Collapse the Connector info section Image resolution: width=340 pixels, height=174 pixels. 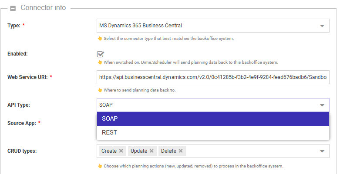click(13, 8)
